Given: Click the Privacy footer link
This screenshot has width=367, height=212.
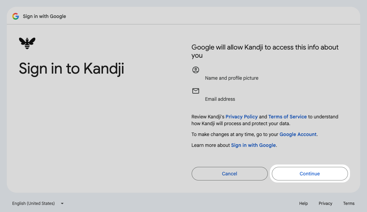Looking at the screenshot, I should tap(325, 204).
